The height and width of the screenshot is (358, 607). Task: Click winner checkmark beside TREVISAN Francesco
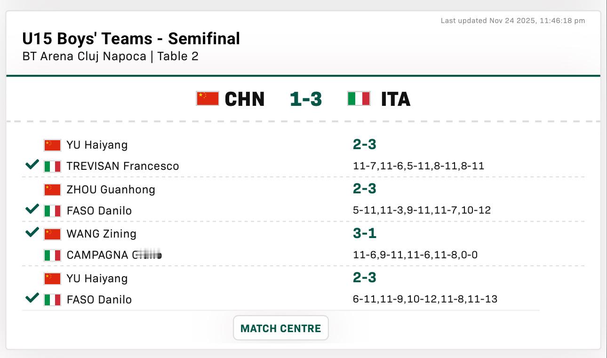tap(32, 165)
